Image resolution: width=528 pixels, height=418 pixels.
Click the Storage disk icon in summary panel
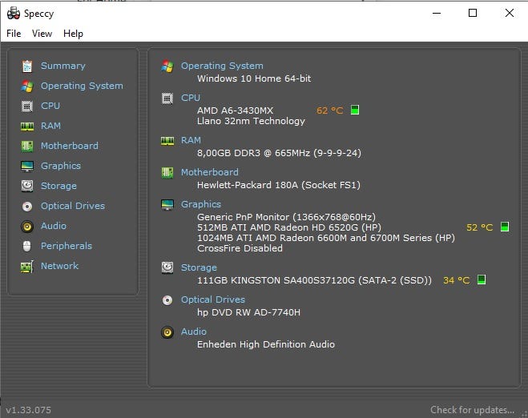tap(167, 268)
